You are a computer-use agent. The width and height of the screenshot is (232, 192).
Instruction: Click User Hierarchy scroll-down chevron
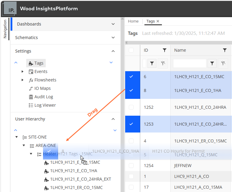coord(115,130)
